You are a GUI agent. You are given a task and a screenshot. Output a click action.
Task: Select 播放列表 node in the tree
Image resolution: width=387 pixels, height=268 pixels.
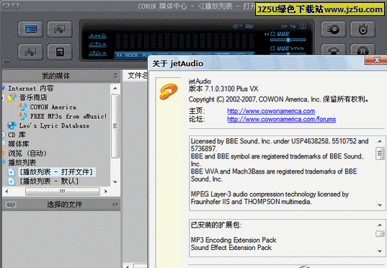(x=22, y=163)
